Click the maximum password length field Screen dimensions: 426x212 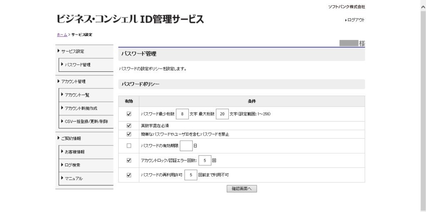coord(222,114)
